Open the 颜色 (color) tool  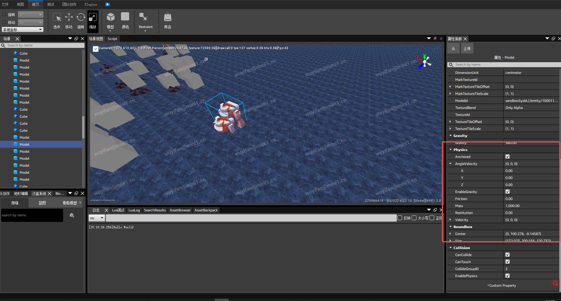click(x=125, y=21)
